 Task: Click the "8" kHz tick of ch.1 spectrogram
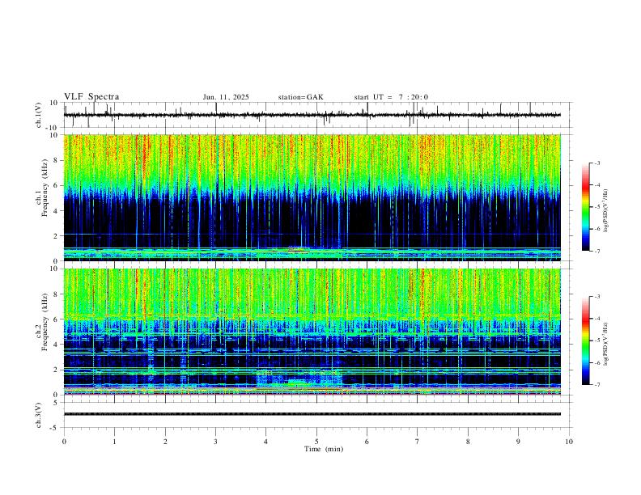click(57, 160)
